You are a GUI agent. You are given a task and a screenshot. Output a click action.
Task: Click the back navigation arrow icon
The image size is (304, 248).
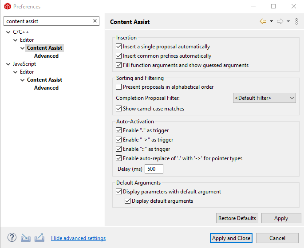263,21
